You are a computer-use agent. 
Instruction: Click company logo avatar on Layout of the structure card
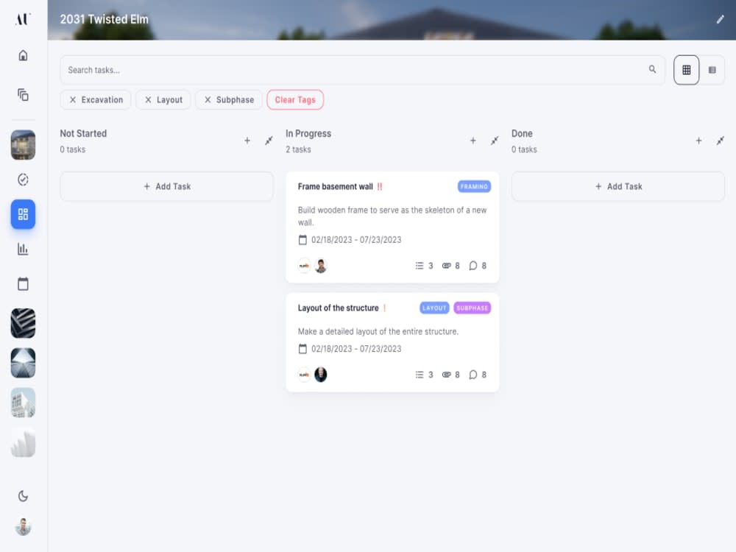[x=304, y=375]
